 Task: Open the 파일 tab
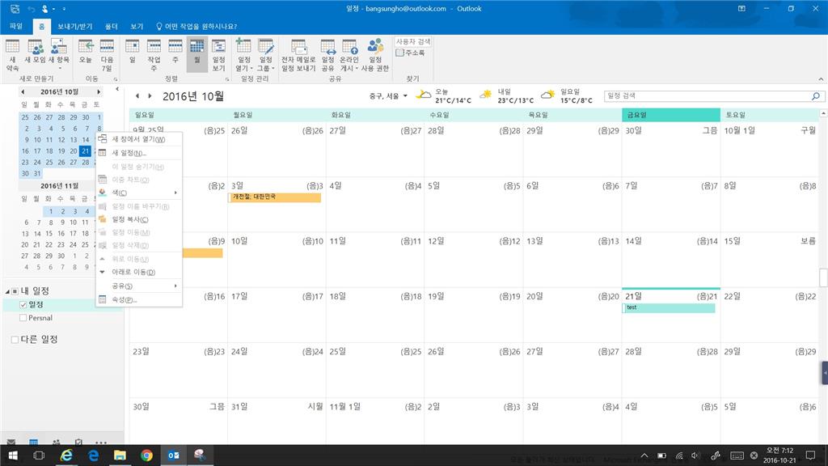click(x=16, y=26)
